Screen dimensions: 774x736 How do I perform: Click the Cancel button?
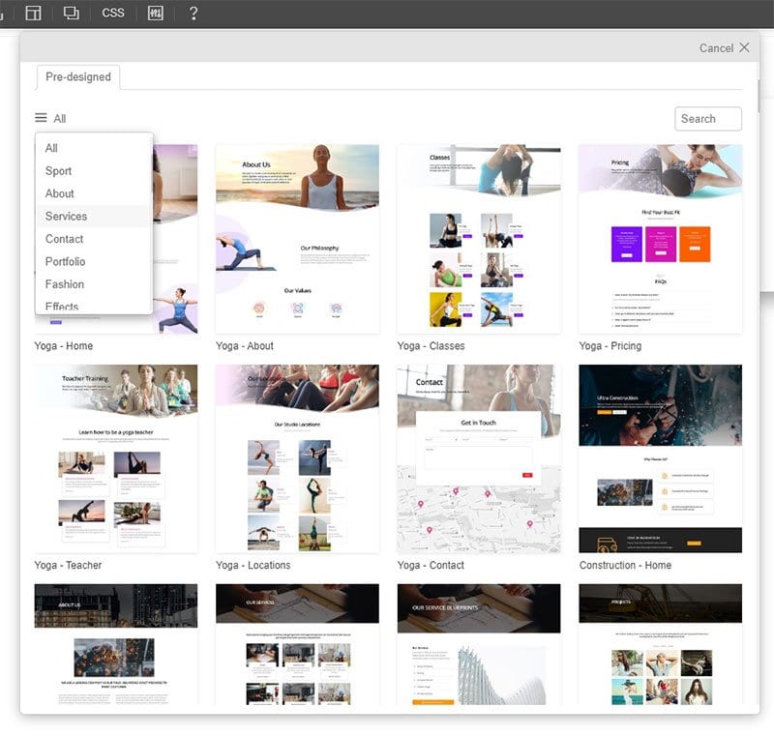click(716, 47)
